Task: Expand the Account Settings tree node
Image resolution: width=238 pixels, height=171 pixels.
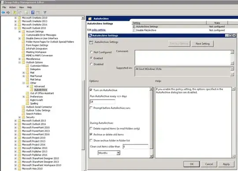Action: tap(19, 32)
